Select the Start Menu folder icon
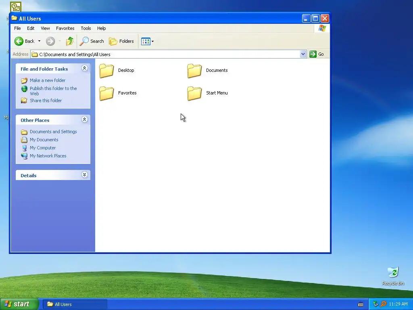Screen dimensions: 413x310 click(194, 93)
